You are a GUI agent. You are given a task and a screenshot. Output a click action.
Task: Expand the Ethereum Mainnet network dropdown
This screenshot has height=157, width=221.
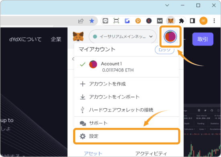123,37
